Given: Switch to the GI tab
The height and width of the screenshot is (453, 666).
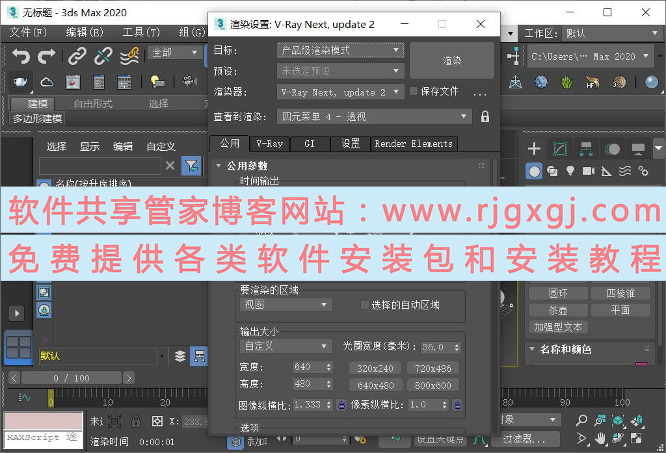Looking at the screenshot, I should [310, 144].
